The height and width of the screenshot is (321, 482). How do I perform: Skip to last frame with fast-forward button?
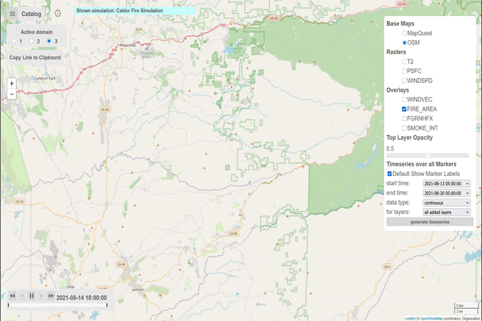[x=50, y=296]
